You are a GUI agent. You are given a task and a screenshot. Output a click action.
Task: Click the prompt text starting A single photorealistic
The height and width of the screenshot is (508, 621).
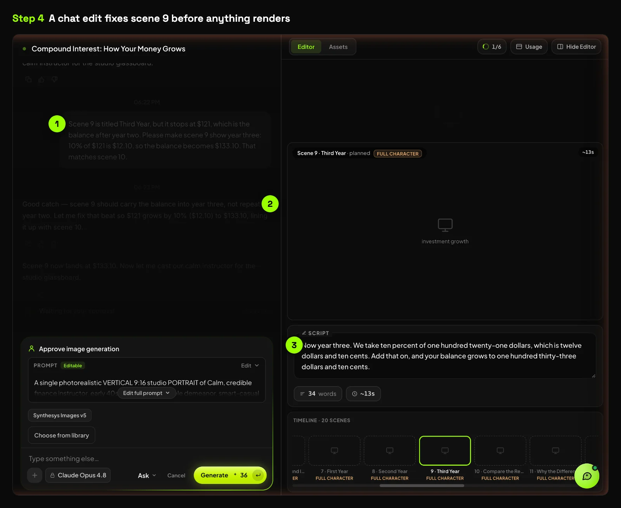coord(143,383)
